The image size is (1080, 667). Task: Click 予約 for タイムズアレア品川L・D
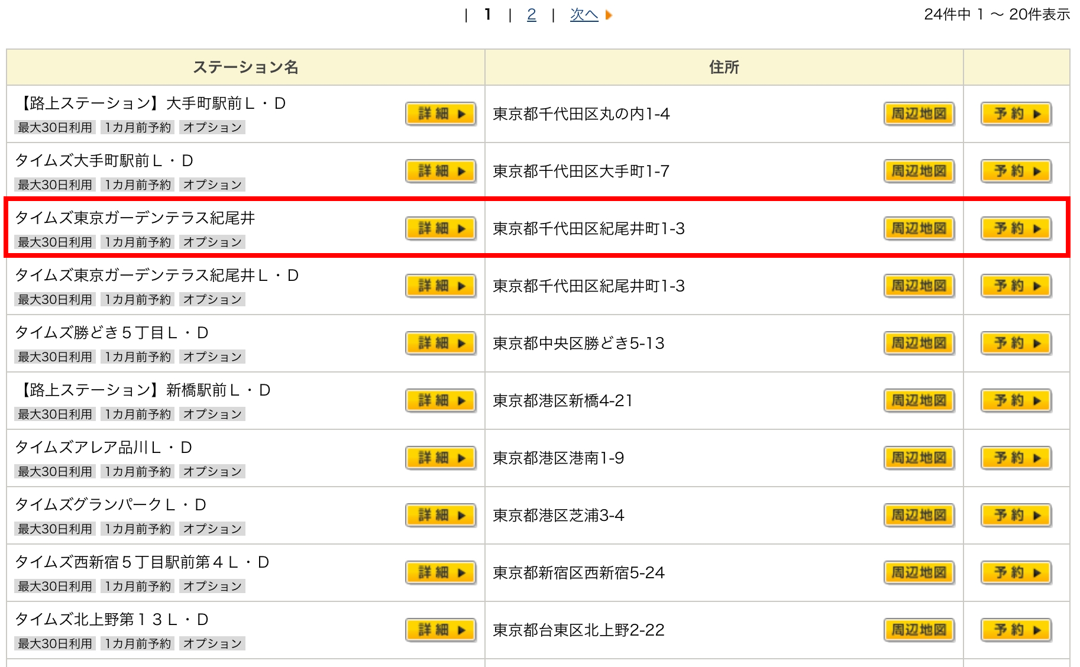tap(1016, 458)
